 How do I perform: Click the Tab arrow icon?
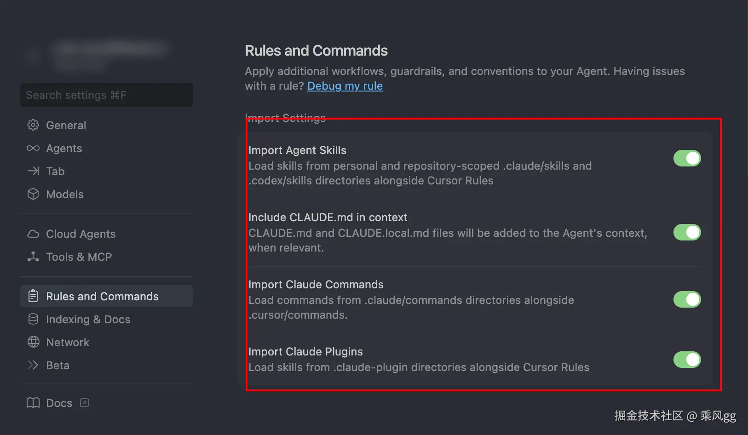point(33,171)
